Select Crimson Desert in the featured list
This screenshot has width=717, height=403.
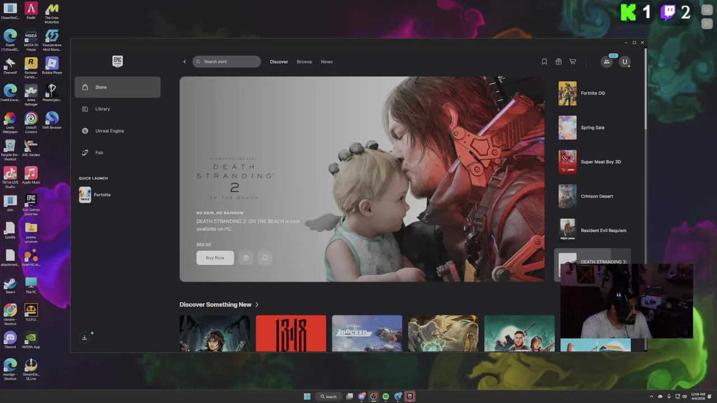click(593, 196)
